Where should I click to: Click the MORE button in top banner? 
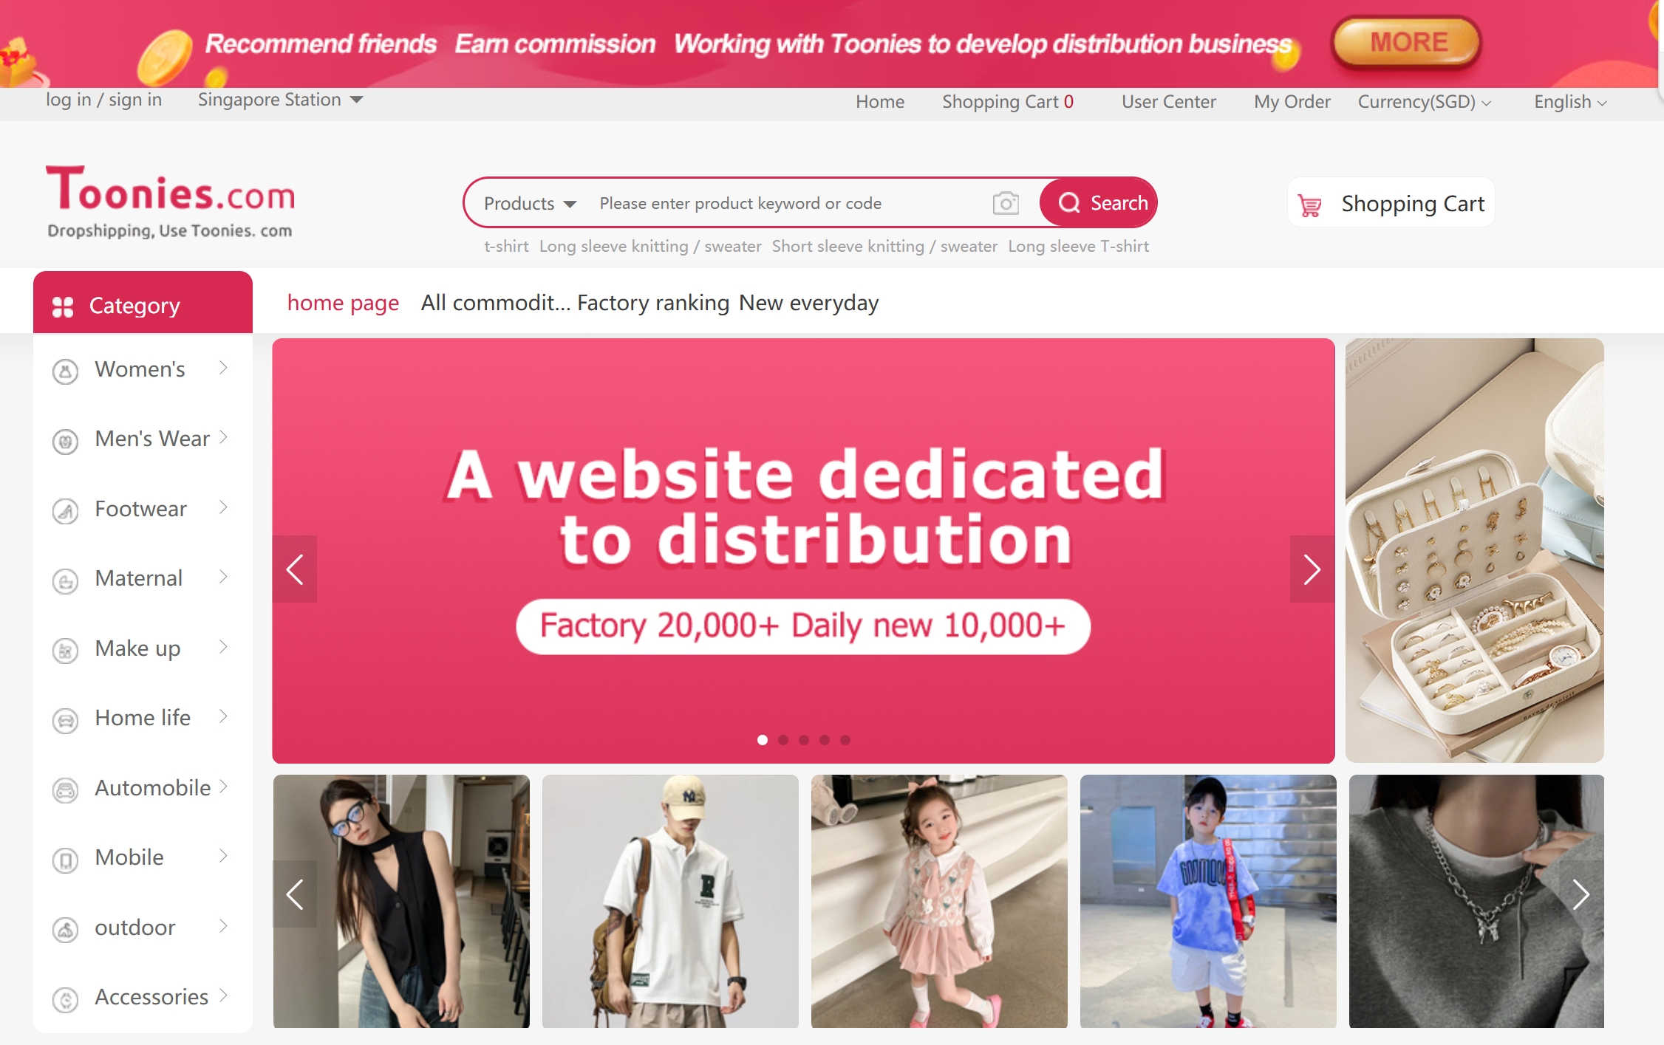[x=1408, y=42]
